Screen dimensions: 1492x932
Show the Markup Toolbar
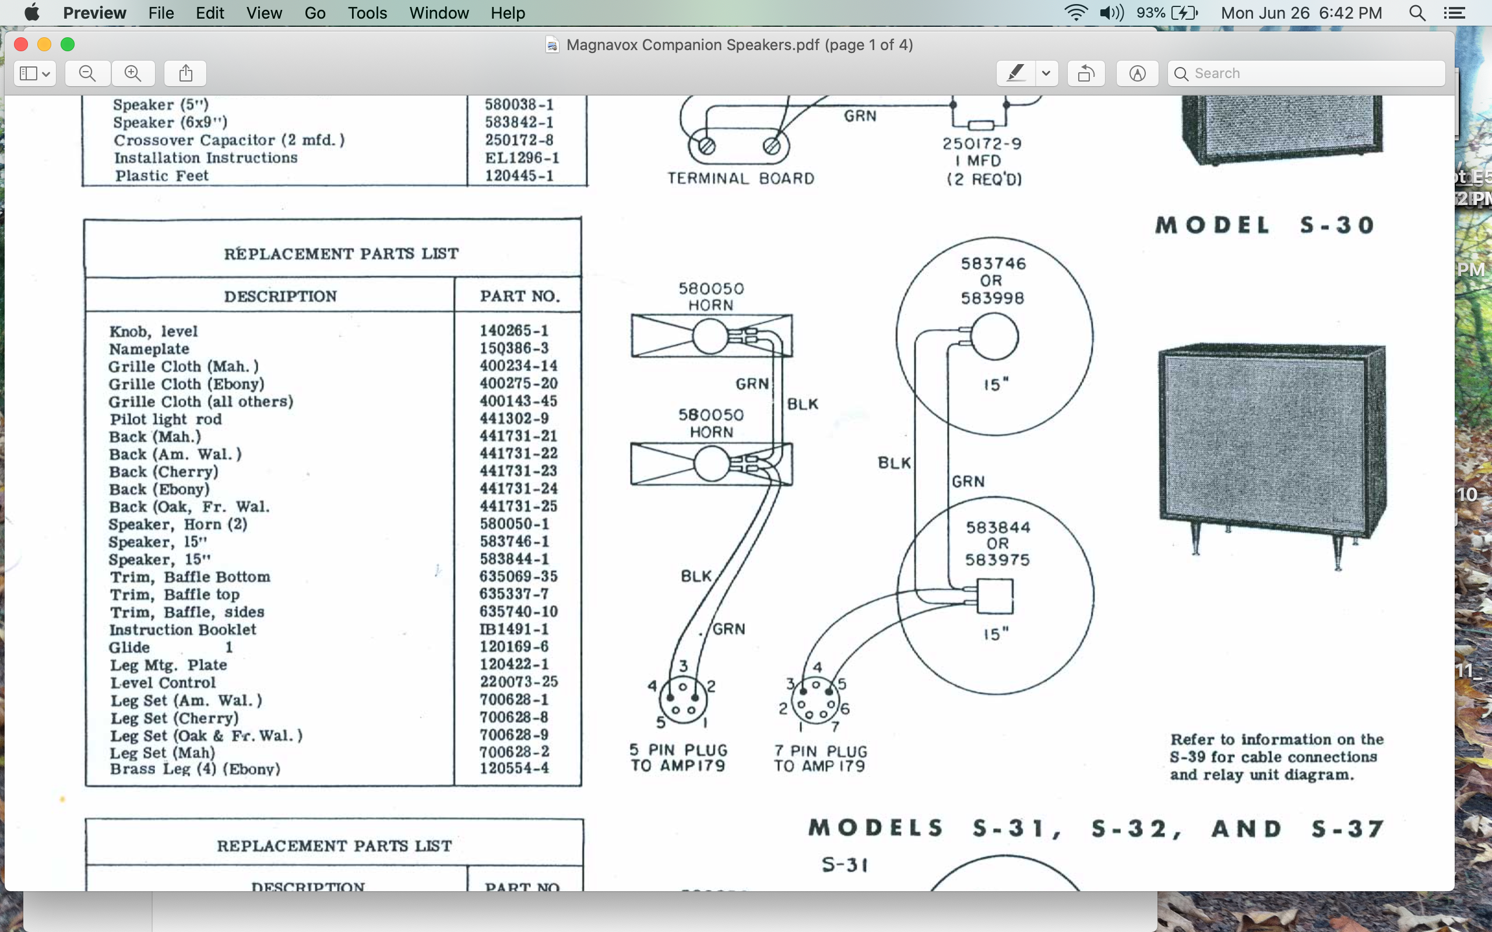[1138, 73]
